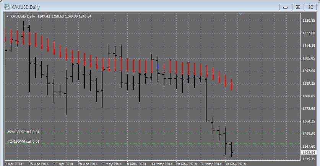320x166 pixels.
Task: Click the 9 Apr 2014 date label
Action: [x=13, y=164]
